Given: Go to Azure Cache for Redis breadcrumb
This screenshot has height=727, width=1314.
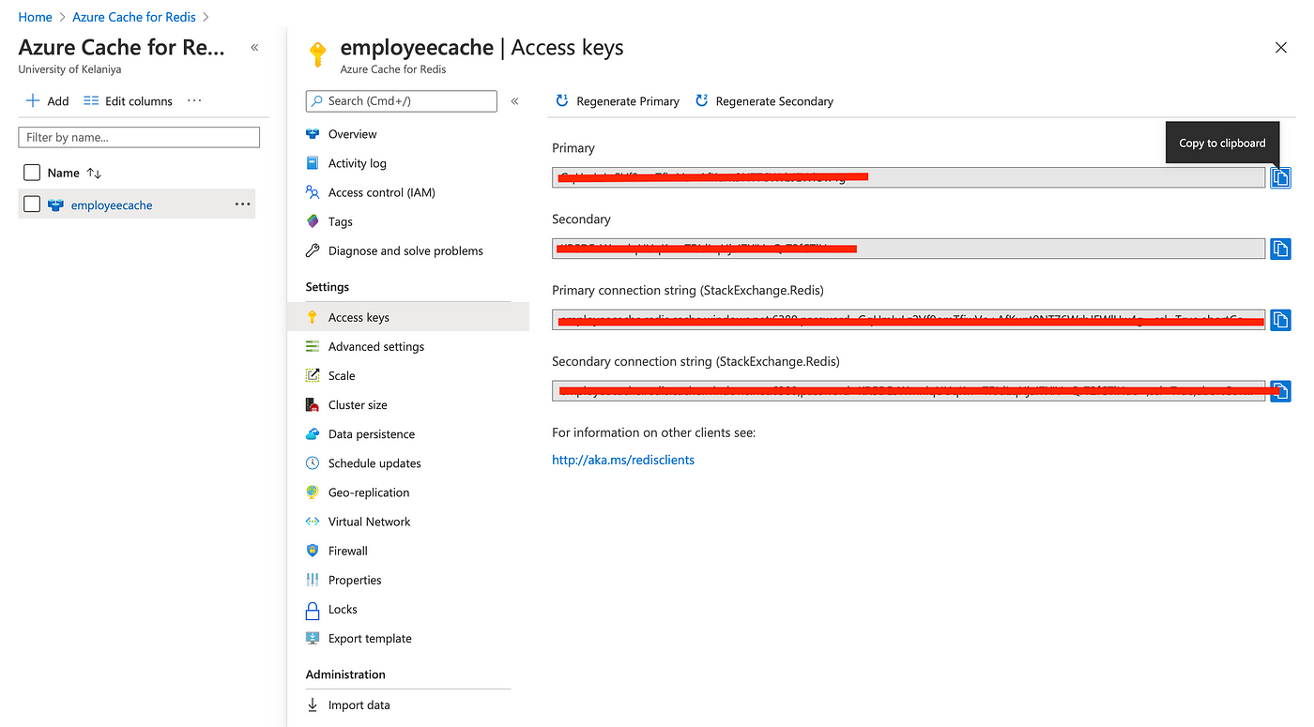Looking at the screenshot, I should [x=134, y=17].
